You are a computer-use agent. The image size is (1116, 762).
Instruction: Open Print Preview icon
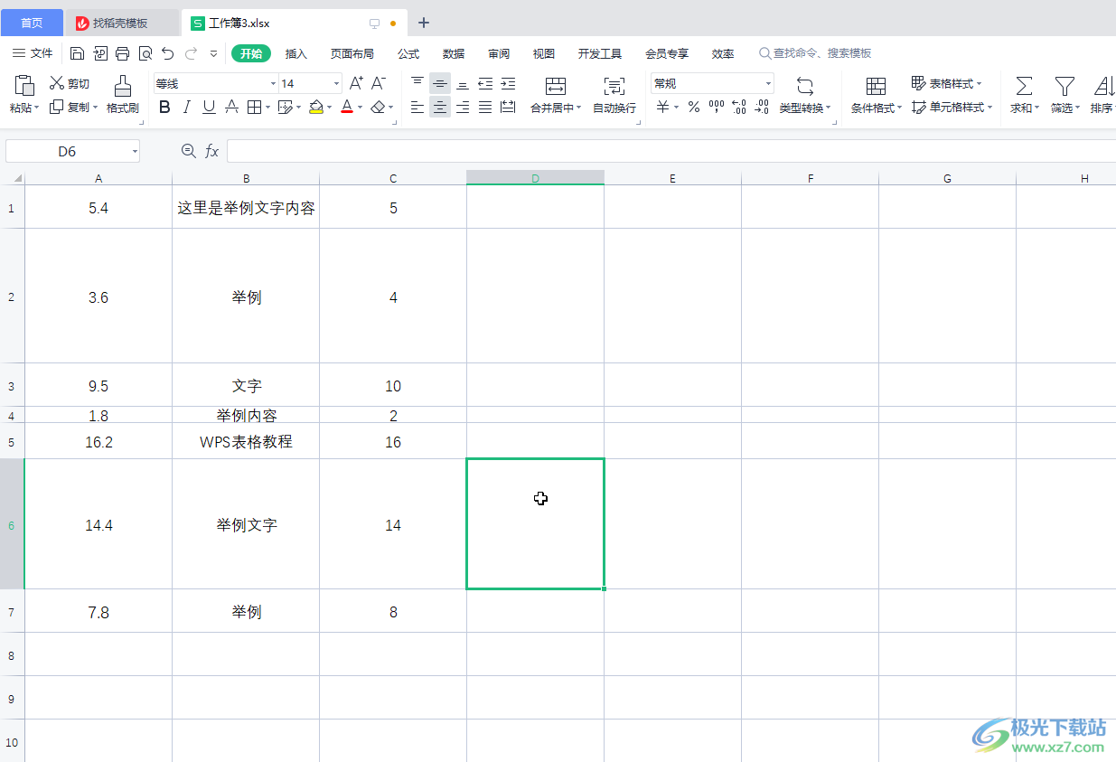tap(145, 53)
